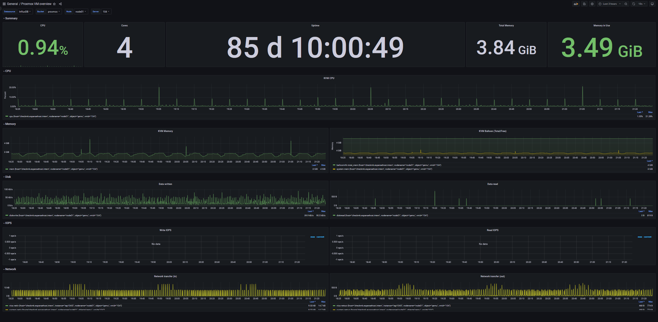Screen dimensions: 658x322
Task: Collapse the Network row
Action: point(10,269)
